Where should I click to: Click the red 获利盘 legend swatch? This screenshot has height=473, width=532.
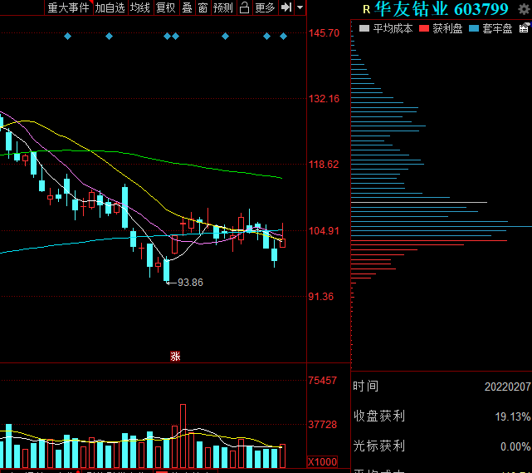(424, 28)
